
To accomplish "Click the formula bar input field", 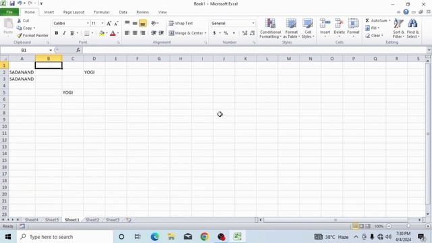I will point(254,50).
